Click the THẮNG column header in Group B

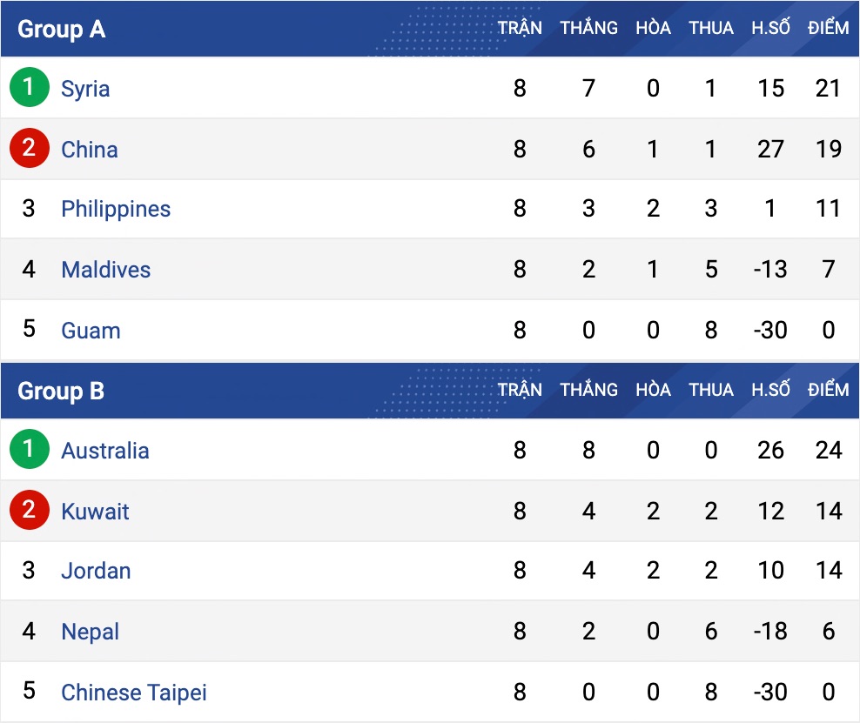588,390
